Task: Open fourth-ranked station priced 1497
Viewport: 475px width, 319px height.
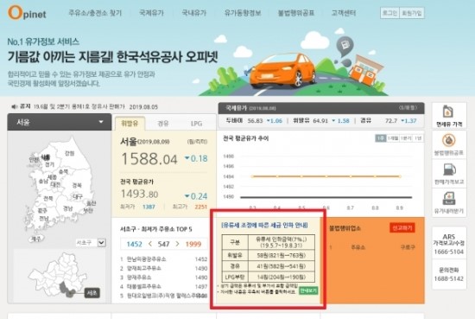Action: [163, 286]
